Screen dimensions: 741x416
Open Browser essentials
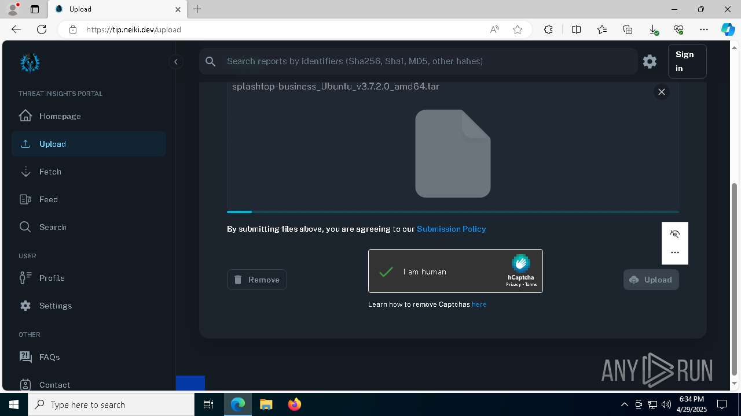tap(678, 29)
